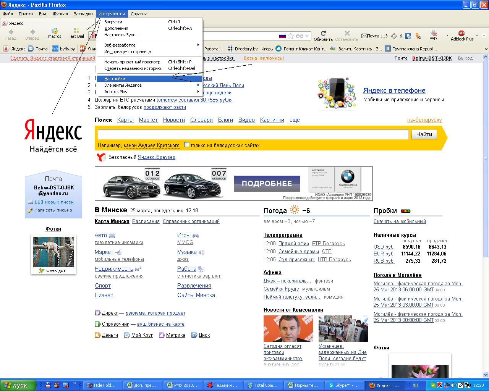Open Directory.by - Игорь bookmark
The image size is (489, 391).
coord(250,49)
